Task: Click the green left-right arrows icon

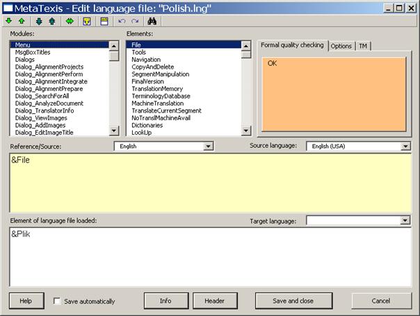Action: click(x=70, y=21)
